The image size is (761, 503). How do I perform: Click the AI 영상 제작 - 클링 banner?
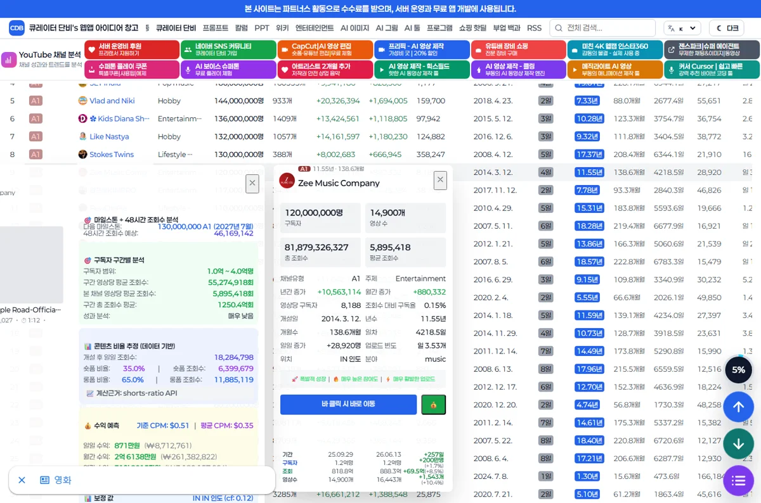[x=518, y=70]
